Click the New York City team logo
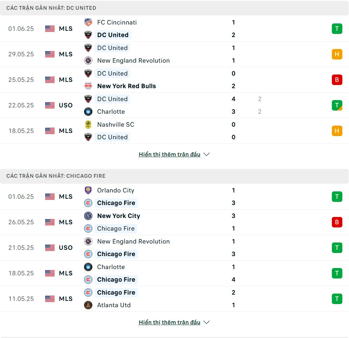The height and width of the screenshot is (338, 349). pyautogui.click(x=88, y=216)
